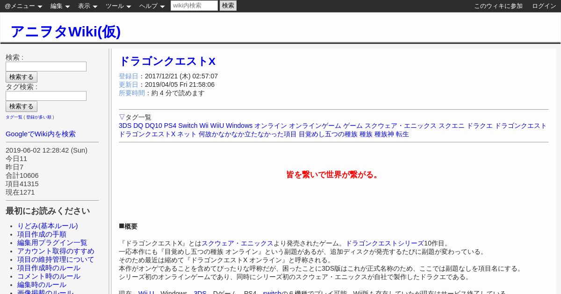Select the ドラクエ tag
Screen dimensions: 561x294
coord(480,126)
